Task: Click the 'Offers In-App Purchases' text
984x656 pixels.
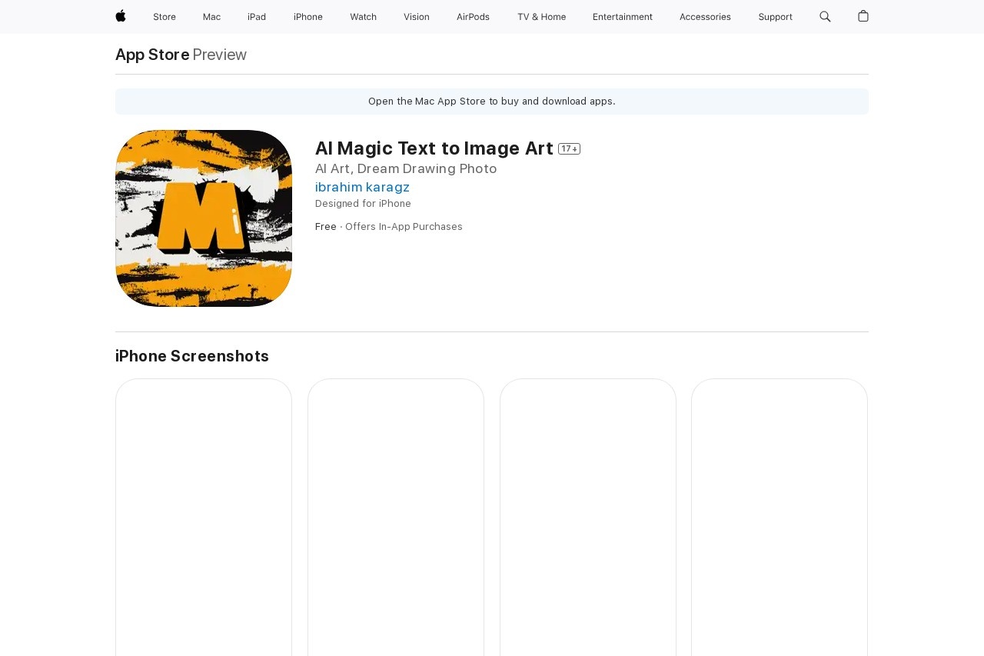Action: (404, 227)
